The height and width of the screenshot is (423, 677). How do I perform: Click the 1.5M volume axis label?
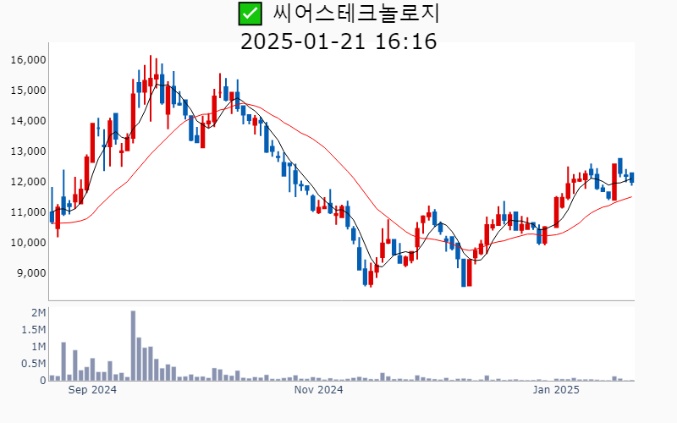coord(34,330)
